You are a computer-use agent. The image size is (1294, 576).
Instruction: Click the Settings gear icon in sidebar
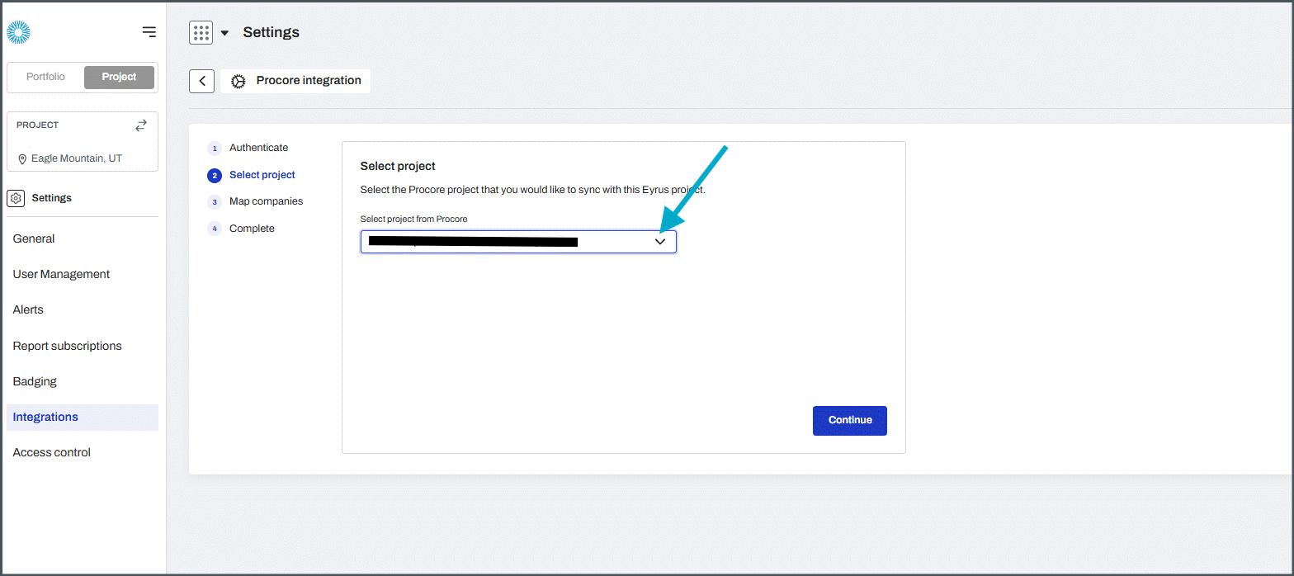tap(16, 198)
